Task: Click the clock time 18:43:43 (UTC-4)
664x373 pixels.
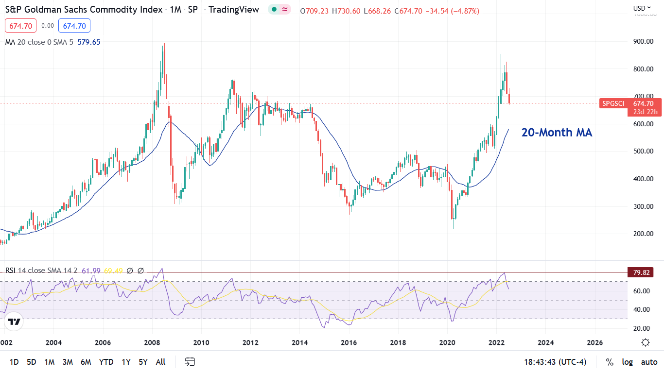Action: pyautogui.click(x=555, y=362)
